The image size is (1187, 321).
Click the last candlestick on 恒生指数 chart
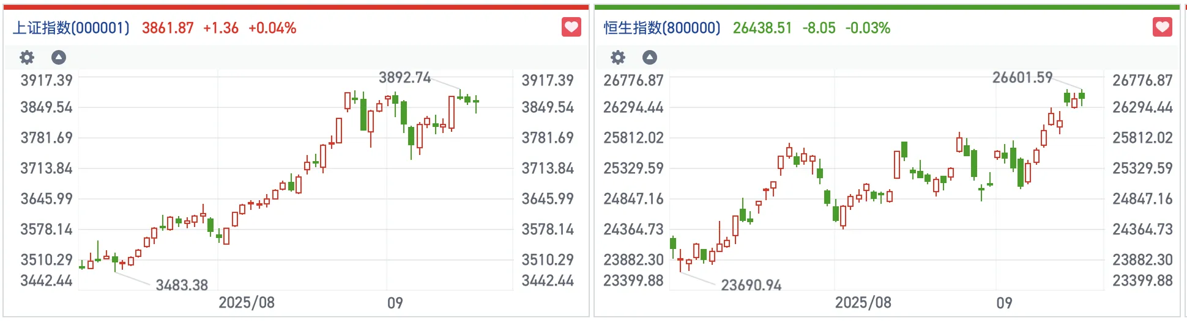(1082, 96)
